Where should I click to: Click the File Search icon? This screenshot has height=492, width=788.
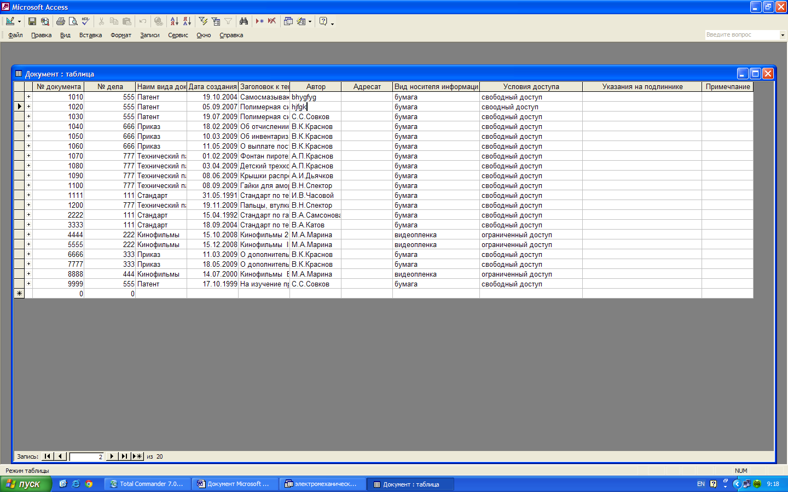(45, 21)
